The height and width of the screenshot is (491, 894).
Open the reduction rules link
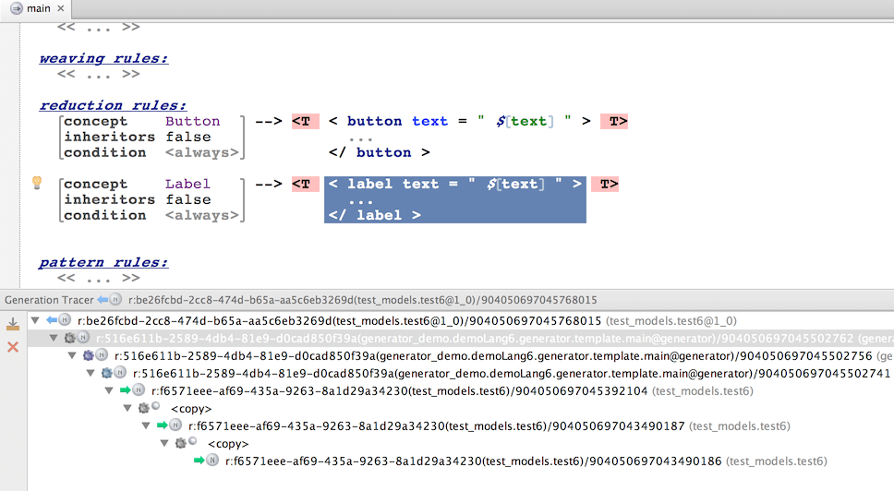pyautogui.click(x=113, y=105)
